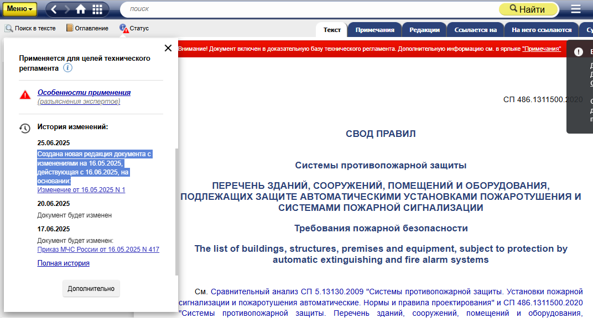The width and height of the screenshot is (593, 318).
Task: Open Приказ МЧС России N 417 link
Action: coord(98,250)
